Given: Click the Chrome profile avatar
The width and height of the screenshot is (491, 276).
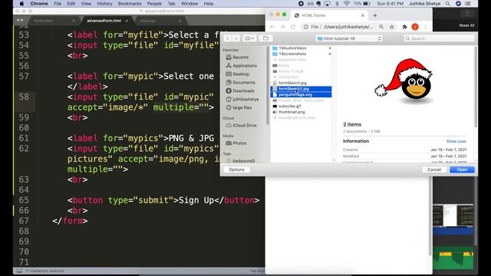Looking at the screenshot, I should pos(415,27).
